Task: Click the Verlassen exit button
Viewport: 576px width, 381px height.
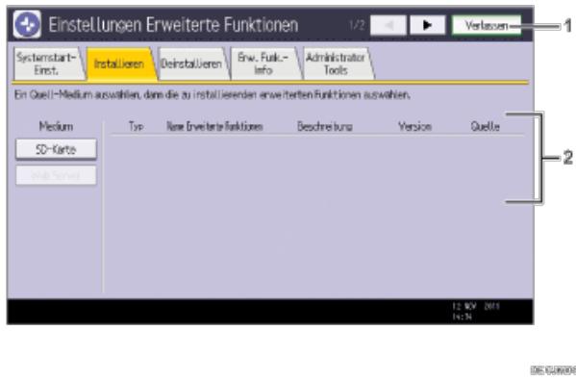Action: 486,25
